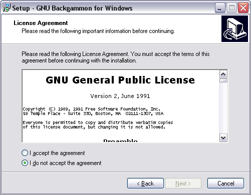The width and height of the screenshot is (251, 195).
Task: Go to the previous step with the Back button
Action: click(x=145, y=183)
